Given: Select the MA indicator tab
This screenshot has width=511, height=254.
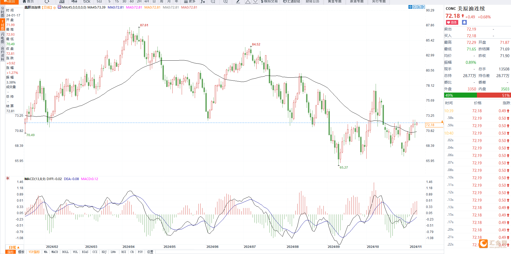Looking at the screenshot, I should (46, 252).
